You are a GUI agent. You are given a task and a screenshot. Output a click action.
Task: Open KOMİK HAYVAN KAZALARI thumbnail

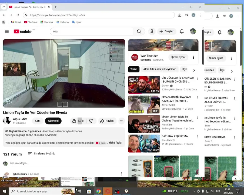point(144,105)
